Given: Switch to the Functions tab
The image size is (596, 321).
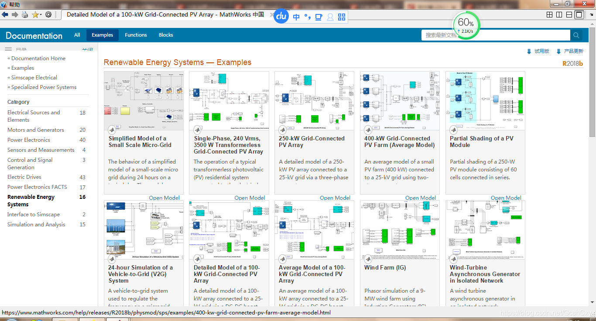Looking at the screenshot, I should click(136, 35).
